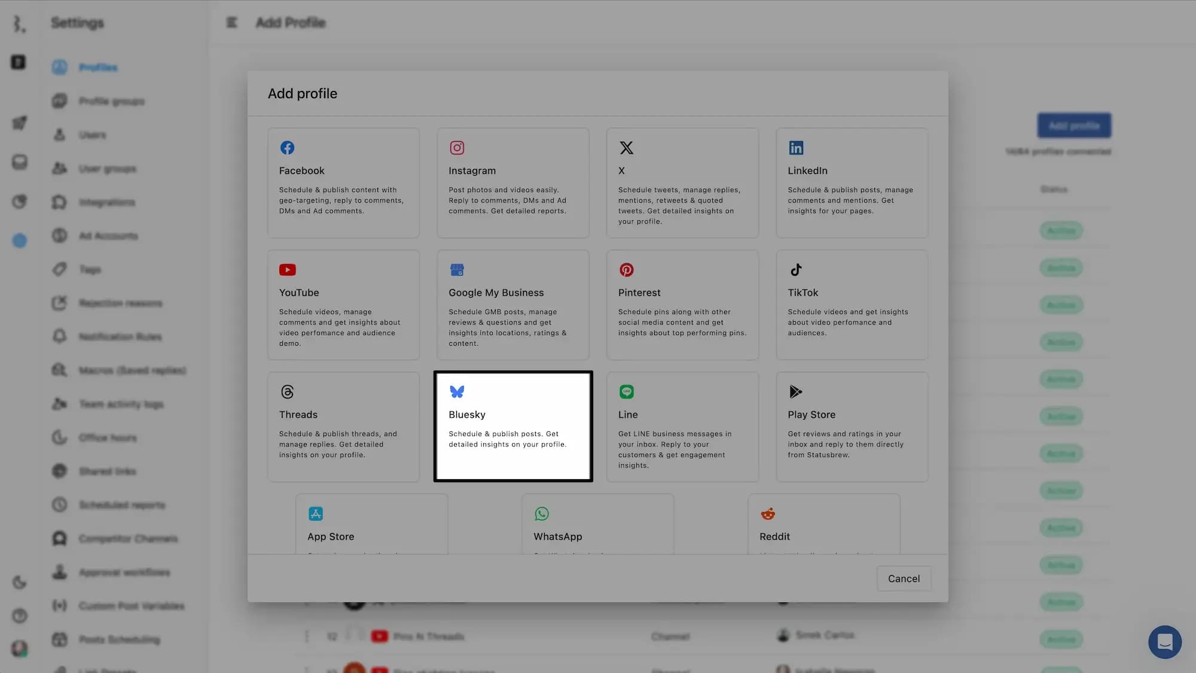Open the support chat bubble
The height and width of the screenshot is (673, 1196).
1165,642
